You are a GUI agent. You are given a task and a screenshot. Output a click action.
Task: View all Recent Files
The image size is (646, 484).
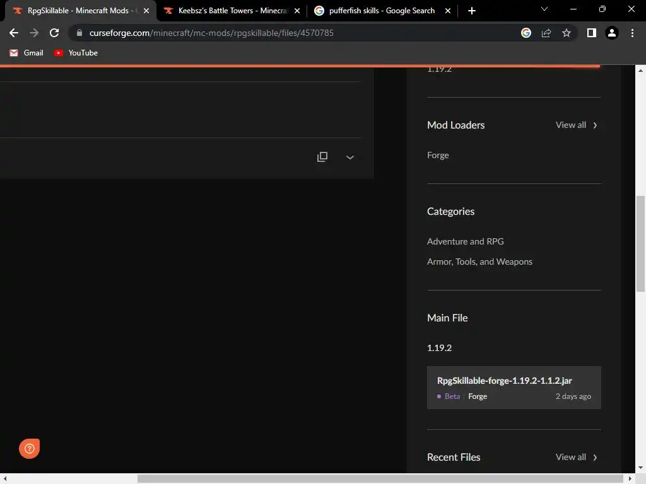[x=570, y=458]
